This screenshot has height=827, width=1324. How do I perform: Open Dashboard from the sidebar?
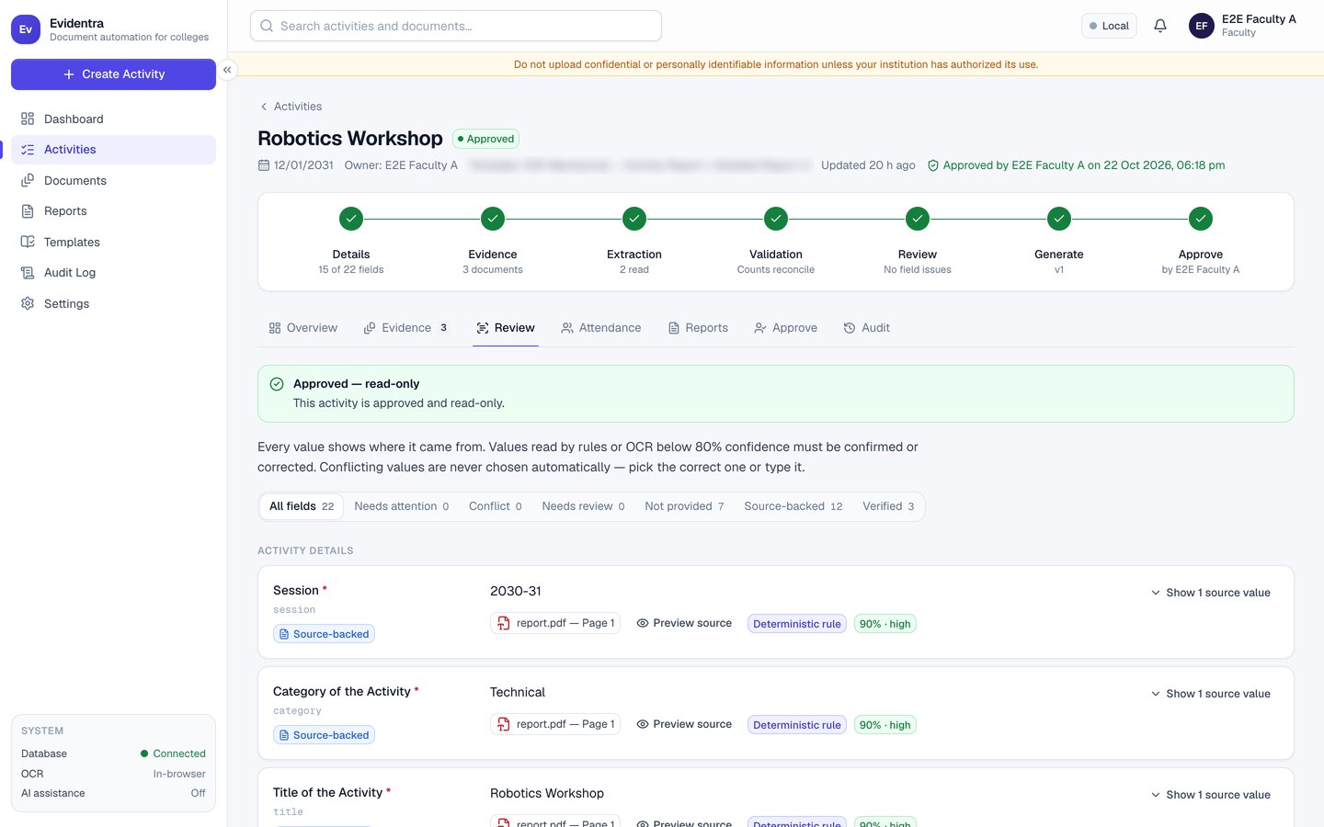click(x=113, y=119)
